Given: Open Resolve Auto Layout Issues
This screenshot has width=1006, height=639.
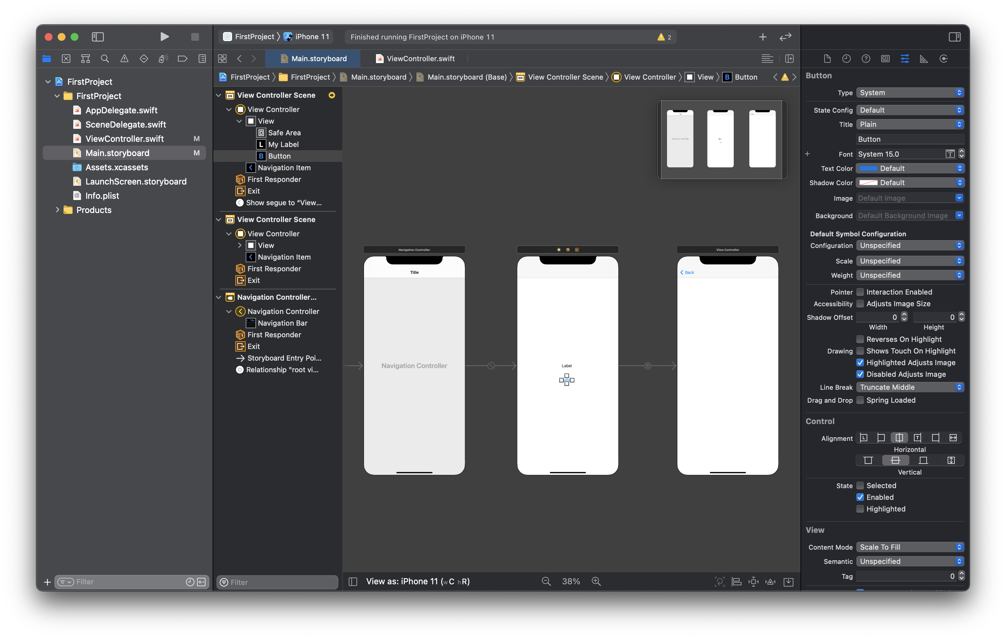Looking at the screenshot, I should pyautogui.click(x=771, y=582).
